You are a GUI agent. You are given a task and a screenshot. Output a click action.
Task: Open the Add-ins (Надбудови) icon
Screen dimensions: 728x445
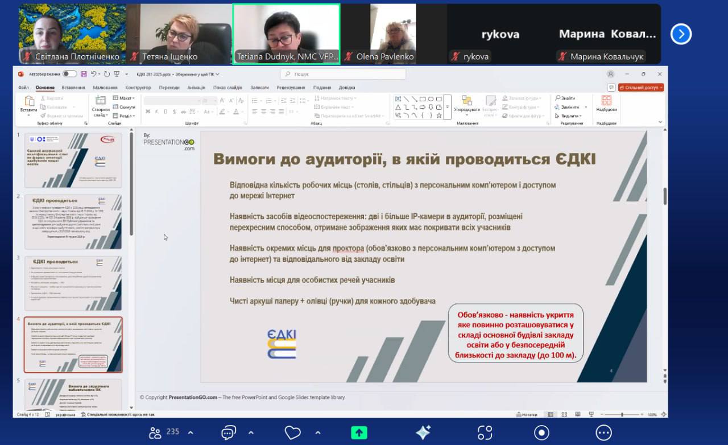606,103
